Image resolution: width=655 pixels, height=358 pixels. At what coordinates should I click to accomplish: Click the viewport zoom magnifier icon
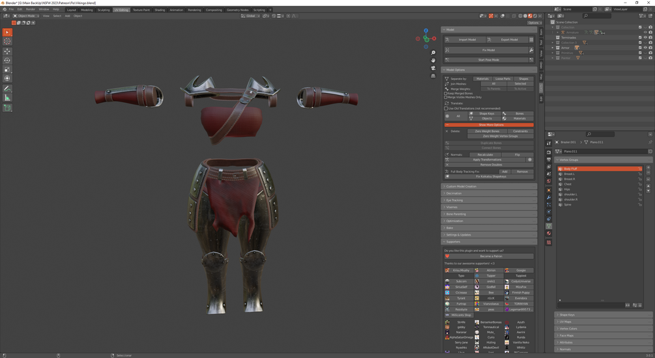pyautogui.click(x=433, y=53)
